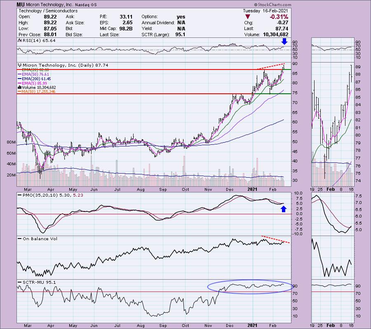Click the Feb label beneath the zoomed price thumbnail
Screen dimensions: 371x329
point(331,189)
